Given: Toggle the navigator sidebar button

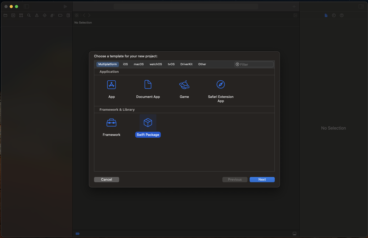Looking at the screenshot, I should tap(26, 7).
